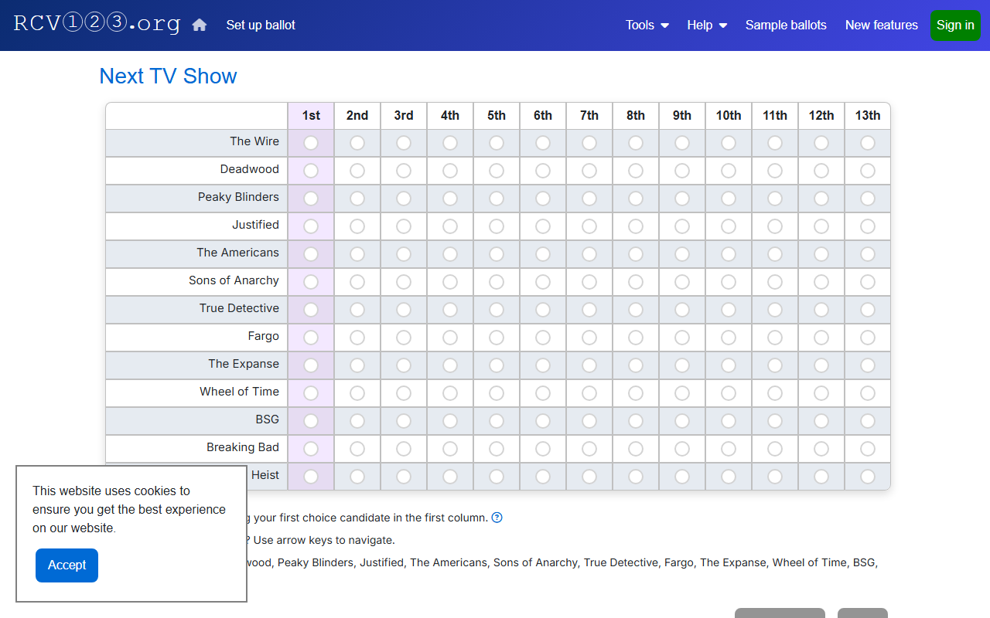990x618 pixels.
Task: Select 7th choice in the Heist row
Action: coord(589,477)
